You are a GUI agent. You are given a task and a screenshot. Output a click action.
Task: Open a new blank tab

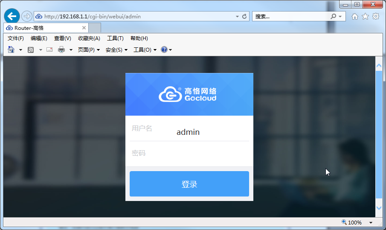point(95,28)
